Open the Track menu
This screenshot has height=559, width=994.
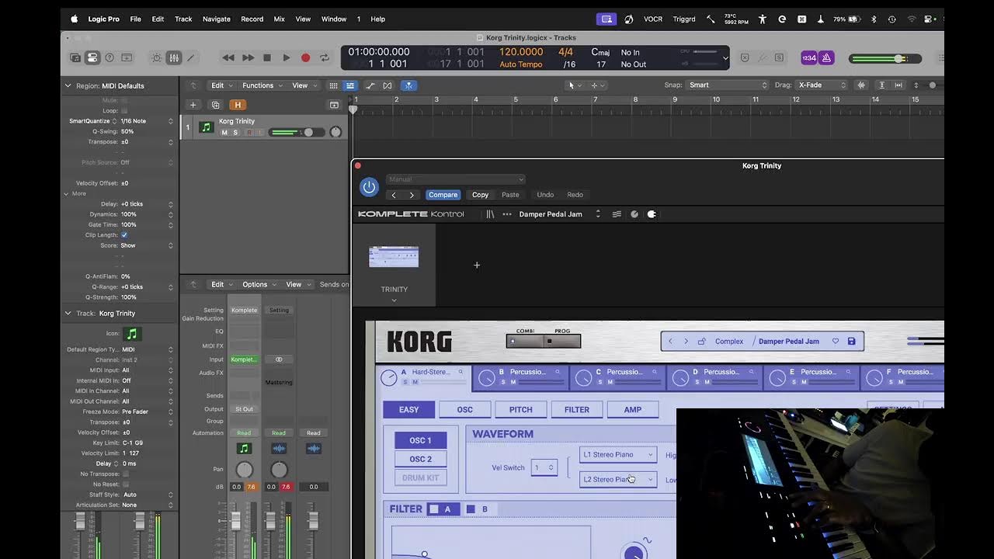[x=183, y=19]
